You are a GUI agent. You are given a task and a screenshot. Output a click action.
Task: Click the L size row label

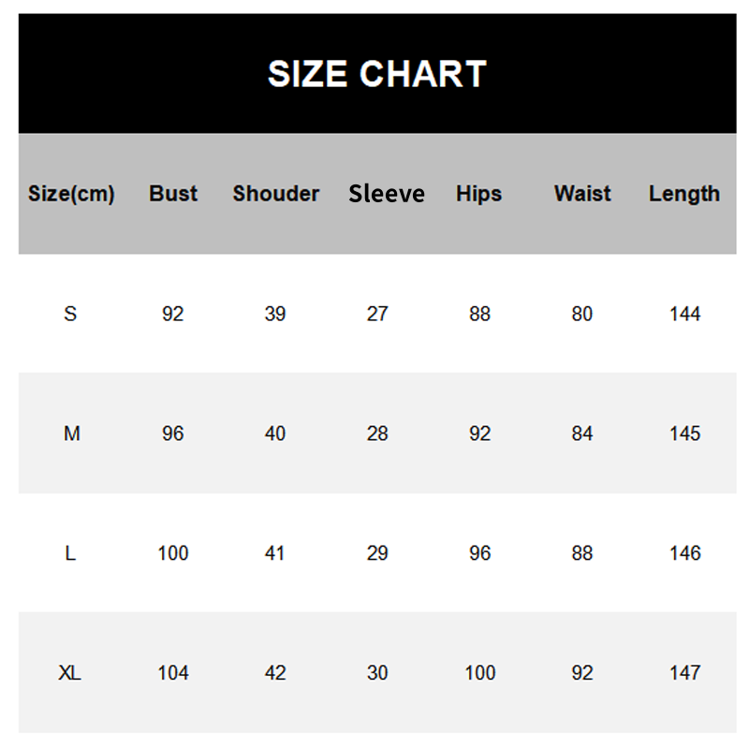tap(70, 553)
